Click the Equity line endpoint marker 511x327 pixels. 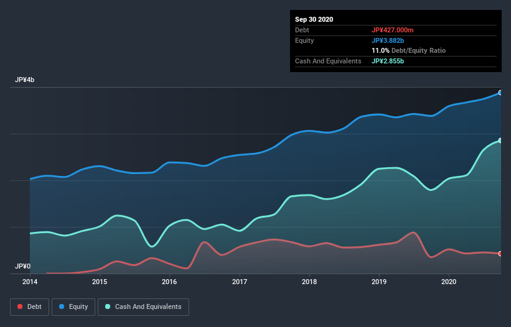(500, 93)
